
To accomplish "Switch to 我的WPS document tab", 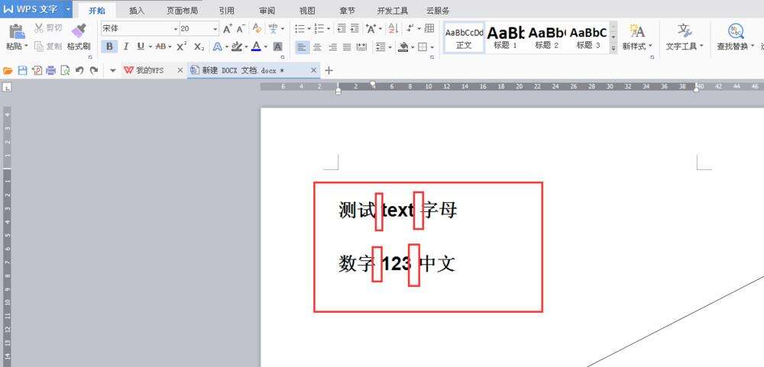I will [149, 70].
